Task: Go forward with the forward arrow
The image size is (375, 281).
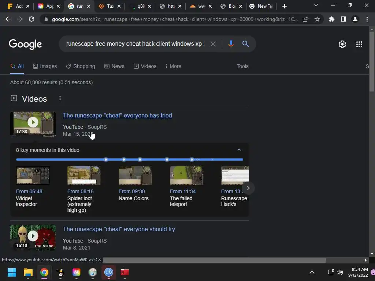Action: point(20,19)
